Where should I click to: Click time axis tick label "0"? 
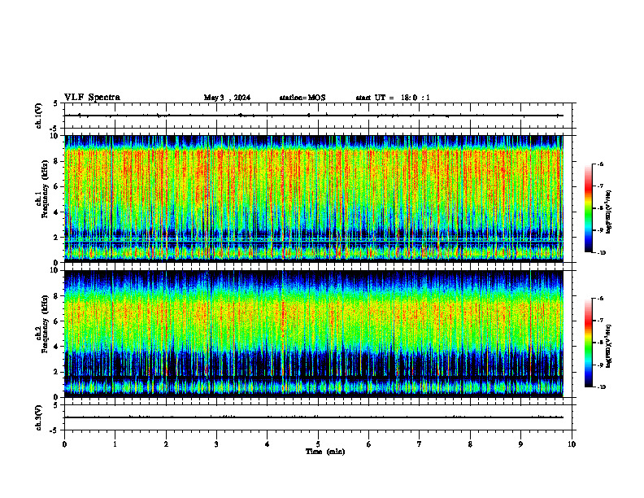(x=64, y=444)
